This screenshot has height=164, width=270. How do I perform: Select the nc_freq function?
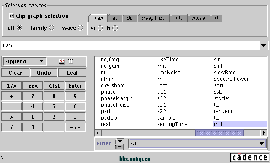tap(110, 60)
